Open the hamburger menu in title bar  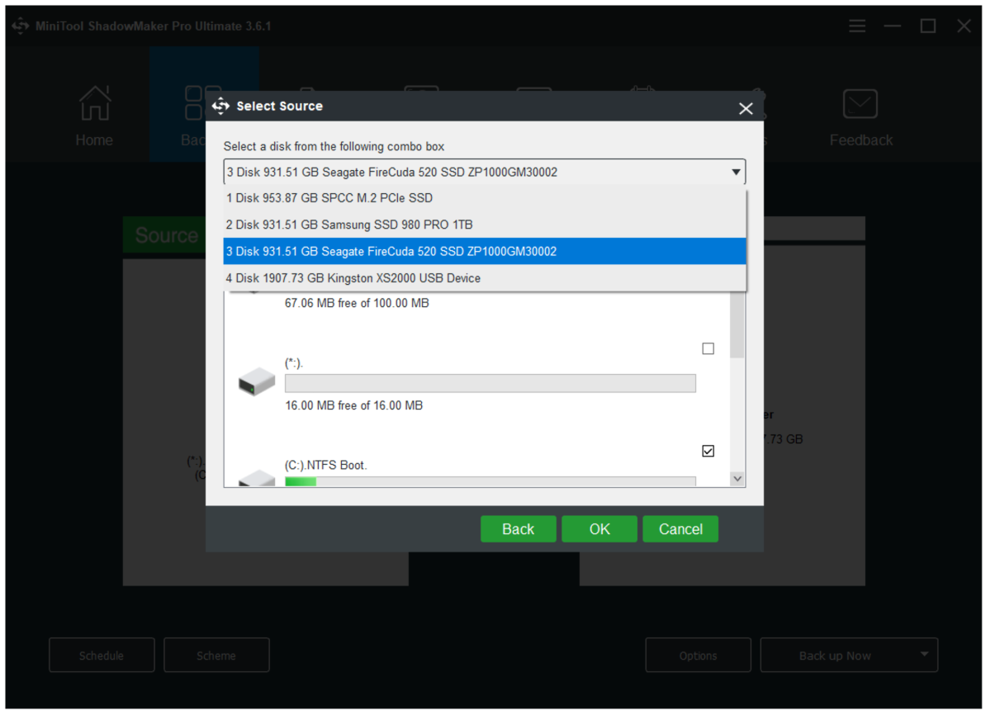point(857,26)
